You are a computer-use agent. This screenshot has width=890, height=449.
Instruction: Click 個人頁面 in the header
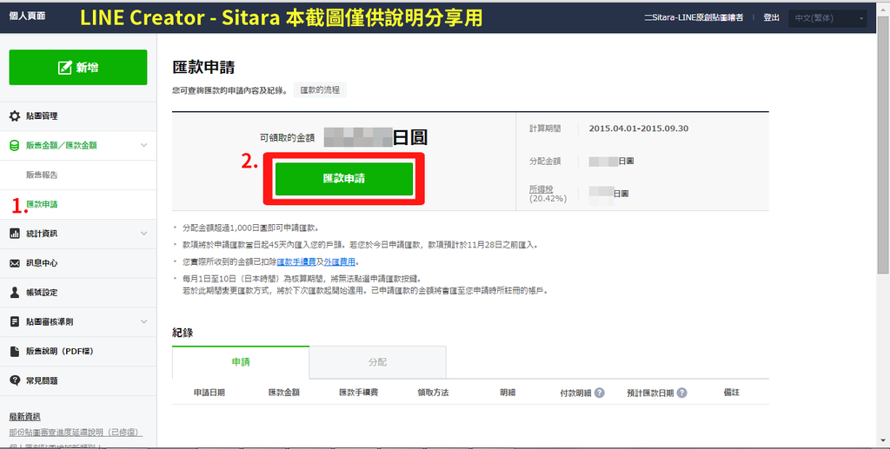pos(27,17)
